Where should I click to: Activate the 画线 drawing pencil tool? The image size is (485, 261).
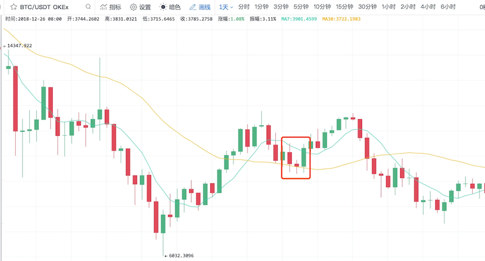coord(193,7)
